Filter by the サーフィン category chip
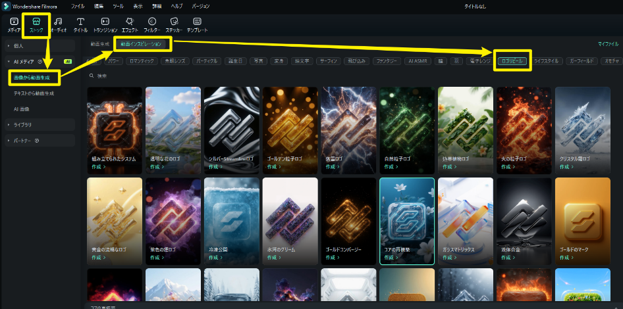 [329, 61]
